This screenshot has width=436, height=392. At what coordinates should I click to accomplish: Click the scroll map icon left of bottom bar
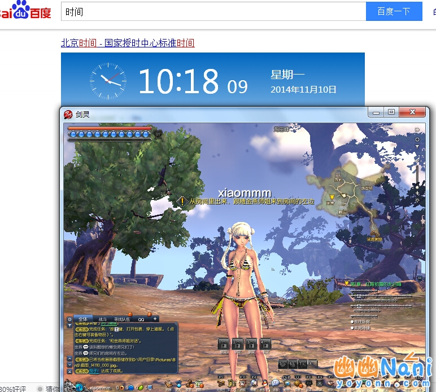click(x=168, y=384)
